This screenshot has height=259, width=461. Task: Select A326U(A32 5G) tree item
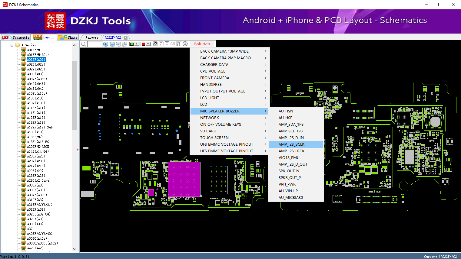pyautogui.click(x=39, y=214)
